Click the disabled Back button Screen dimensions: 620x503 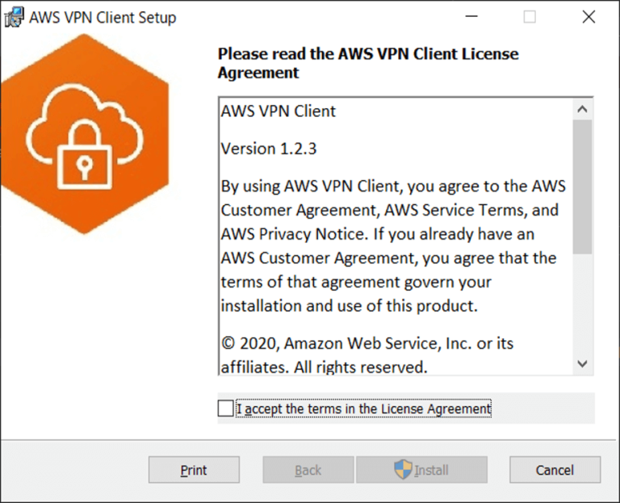pos(308,470)
